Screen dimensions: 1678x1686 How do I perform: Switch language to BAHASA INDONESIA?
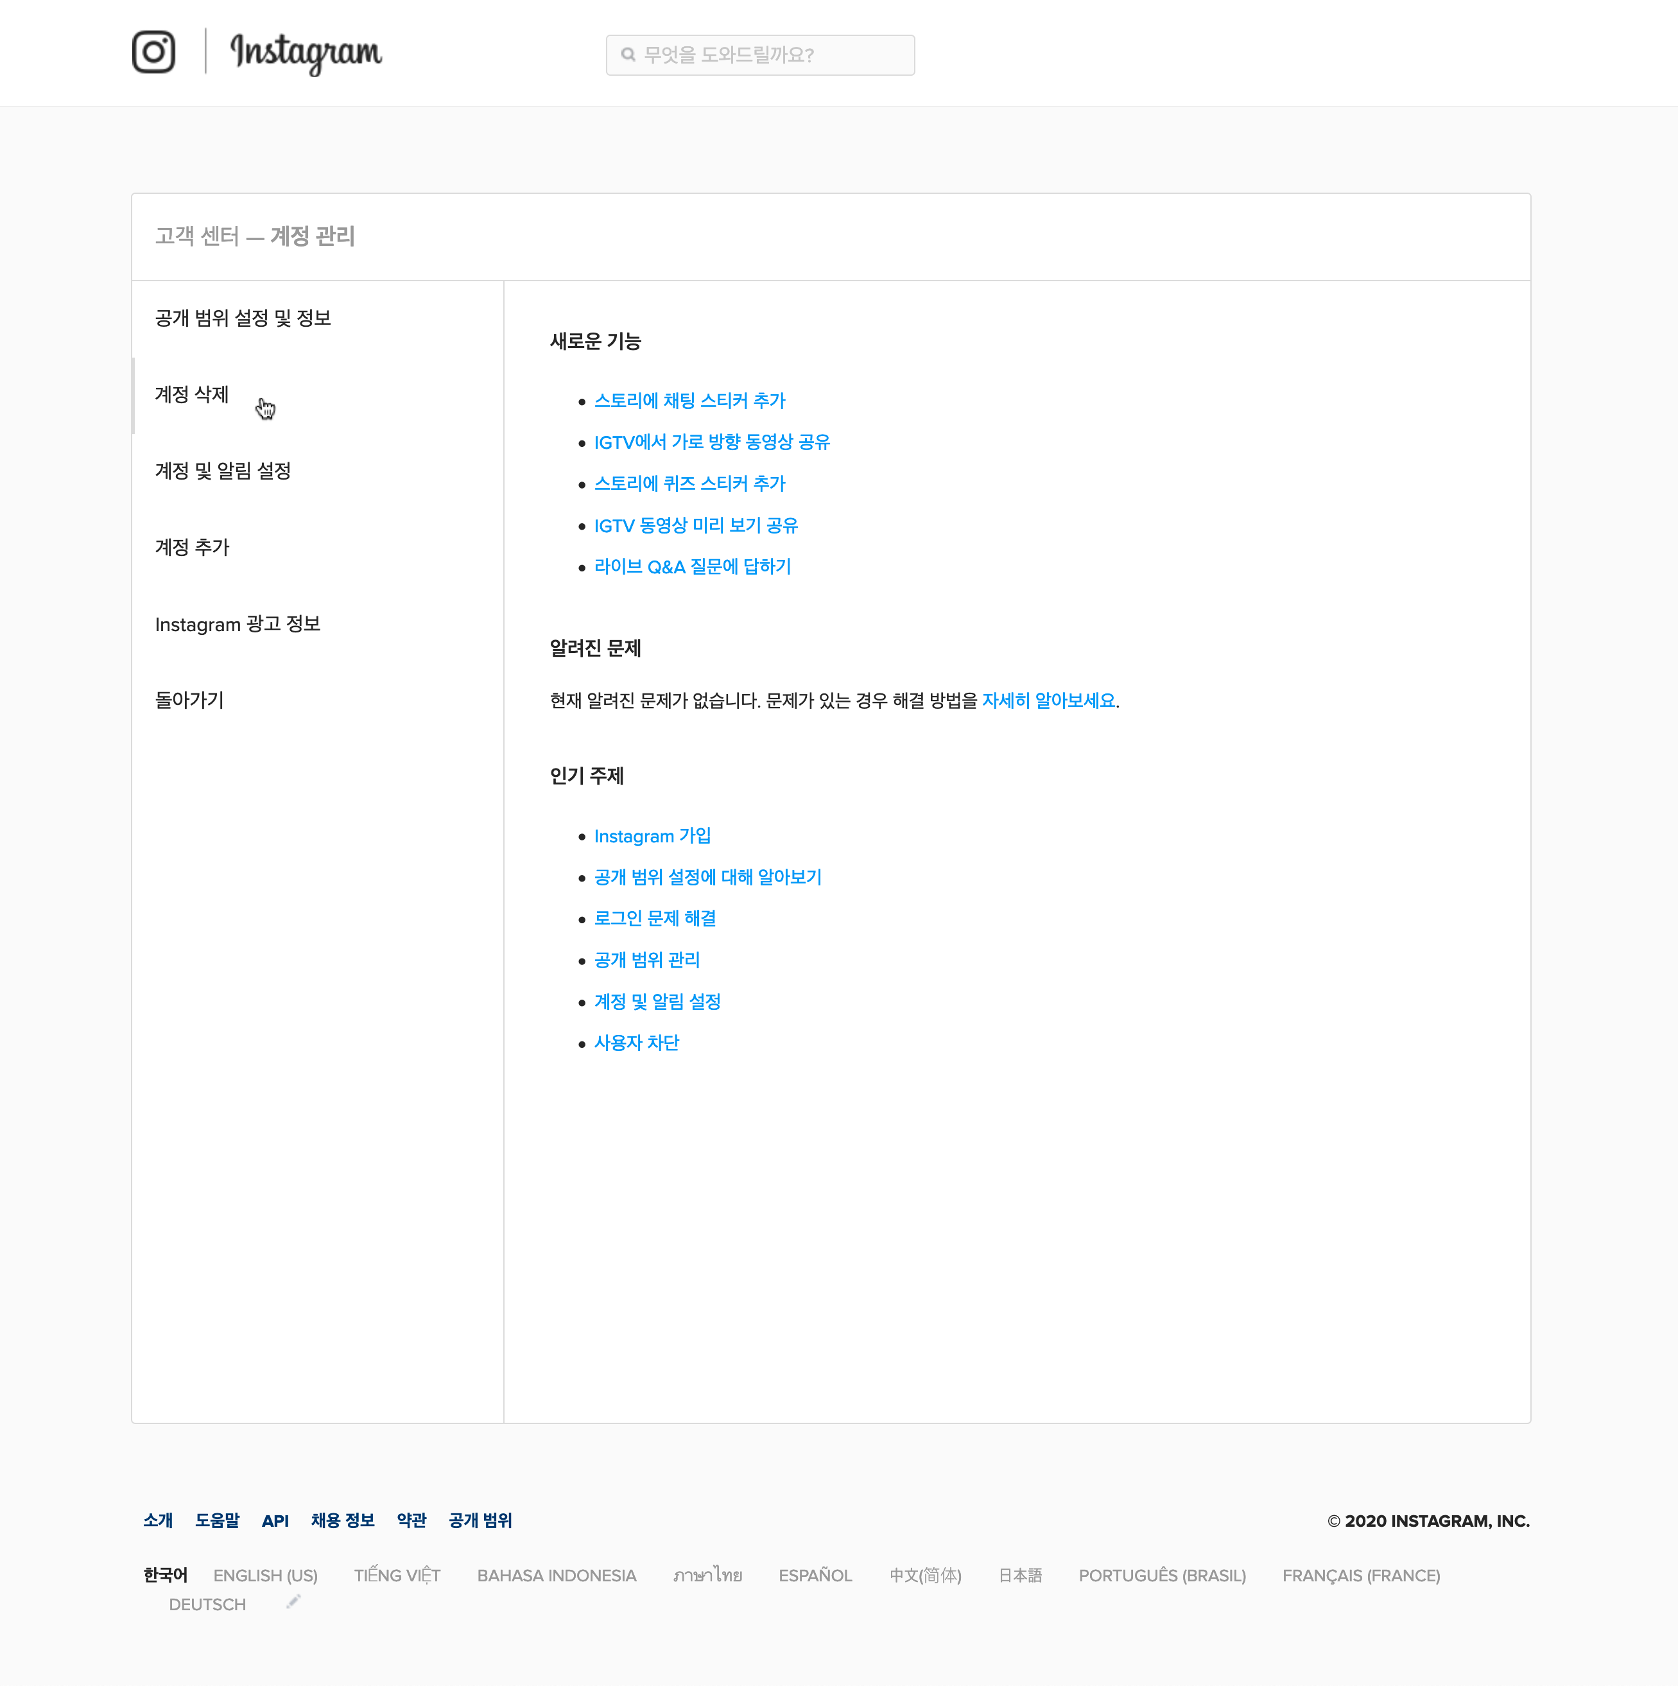coord(557,1576)
